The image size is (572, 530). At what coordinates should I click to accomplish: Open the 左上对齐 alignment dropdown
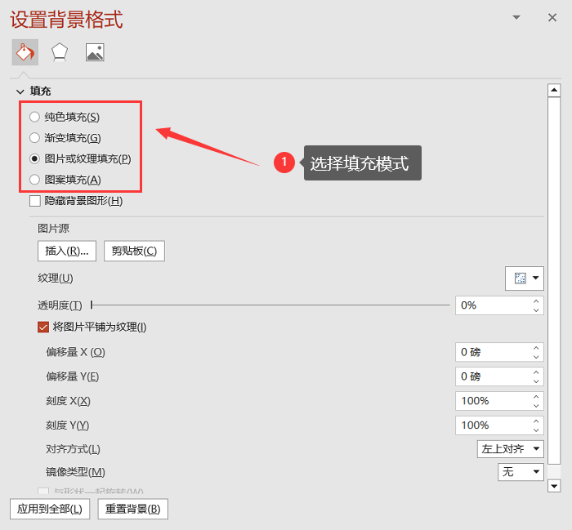(510, 449)
